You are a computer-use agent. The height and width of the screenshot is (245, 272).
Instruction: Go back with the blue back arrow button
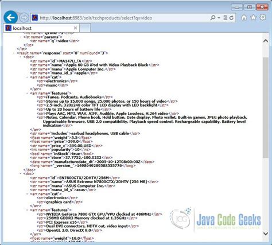11,18
